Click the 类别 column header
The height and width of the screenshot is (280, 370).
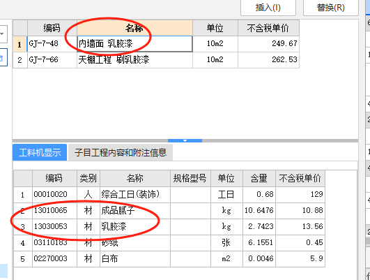tap(88, 178)
